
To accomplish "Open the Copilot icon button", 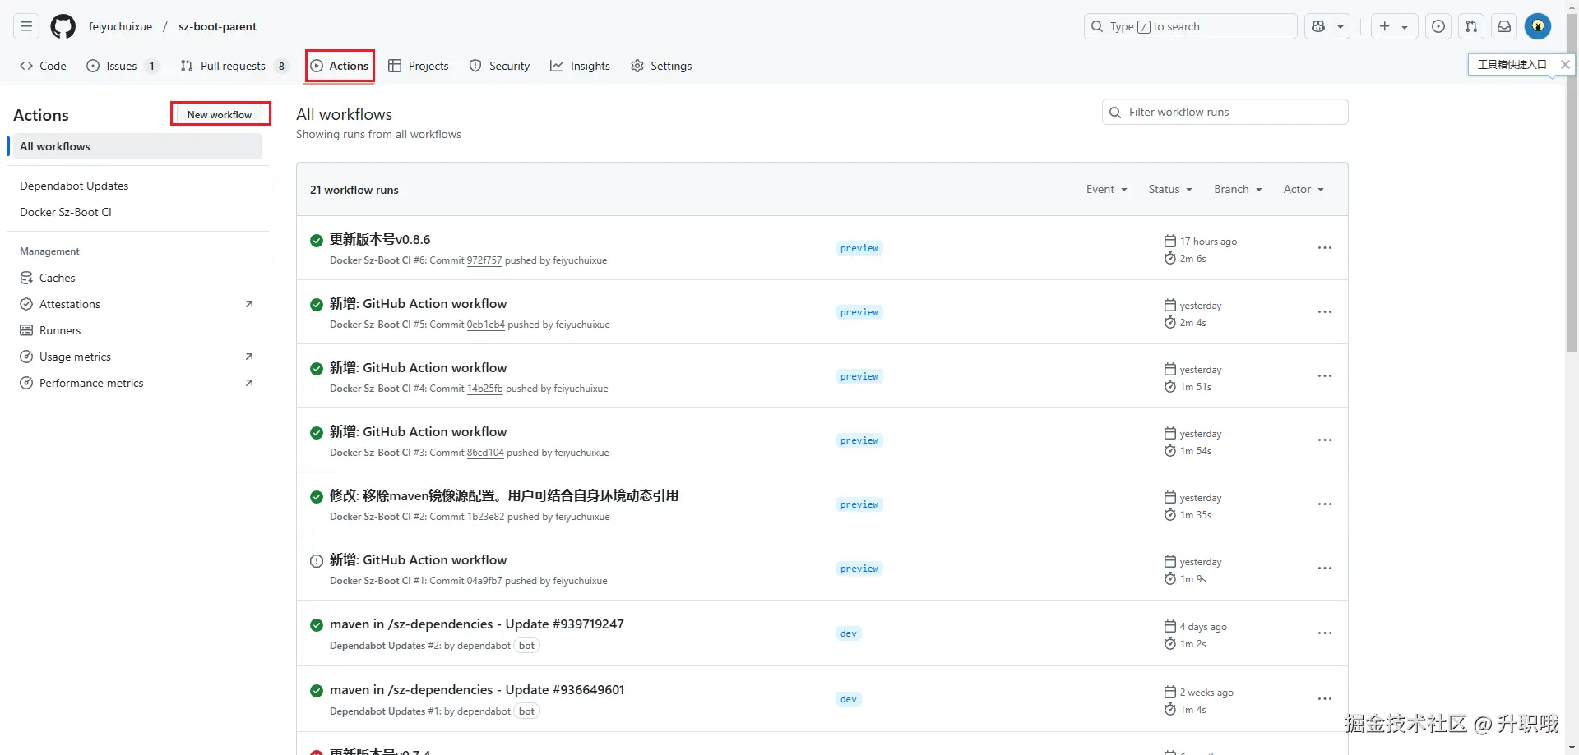I will coord(1318,26).
